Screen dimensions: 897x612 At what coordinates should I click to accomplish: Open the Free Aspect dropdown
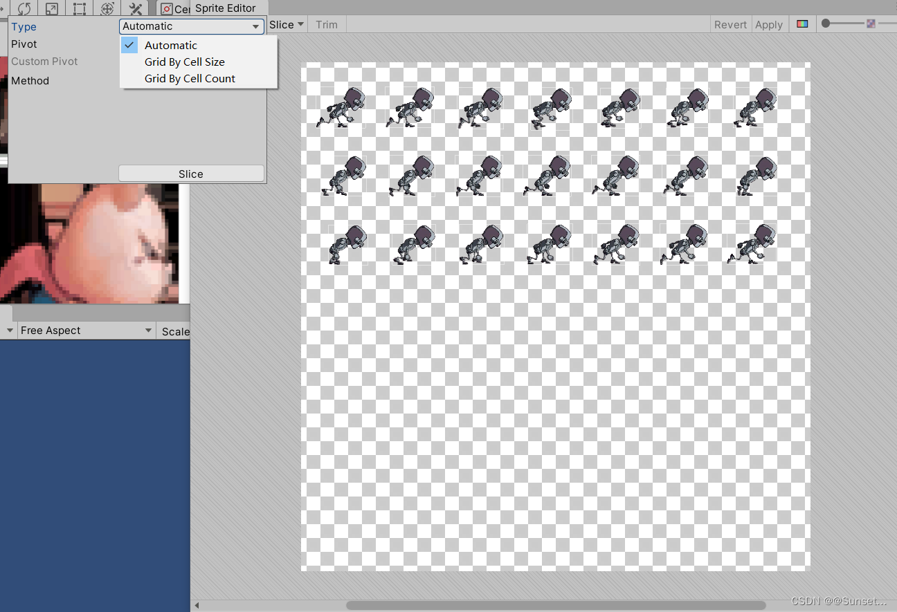[x=86, y=331]
